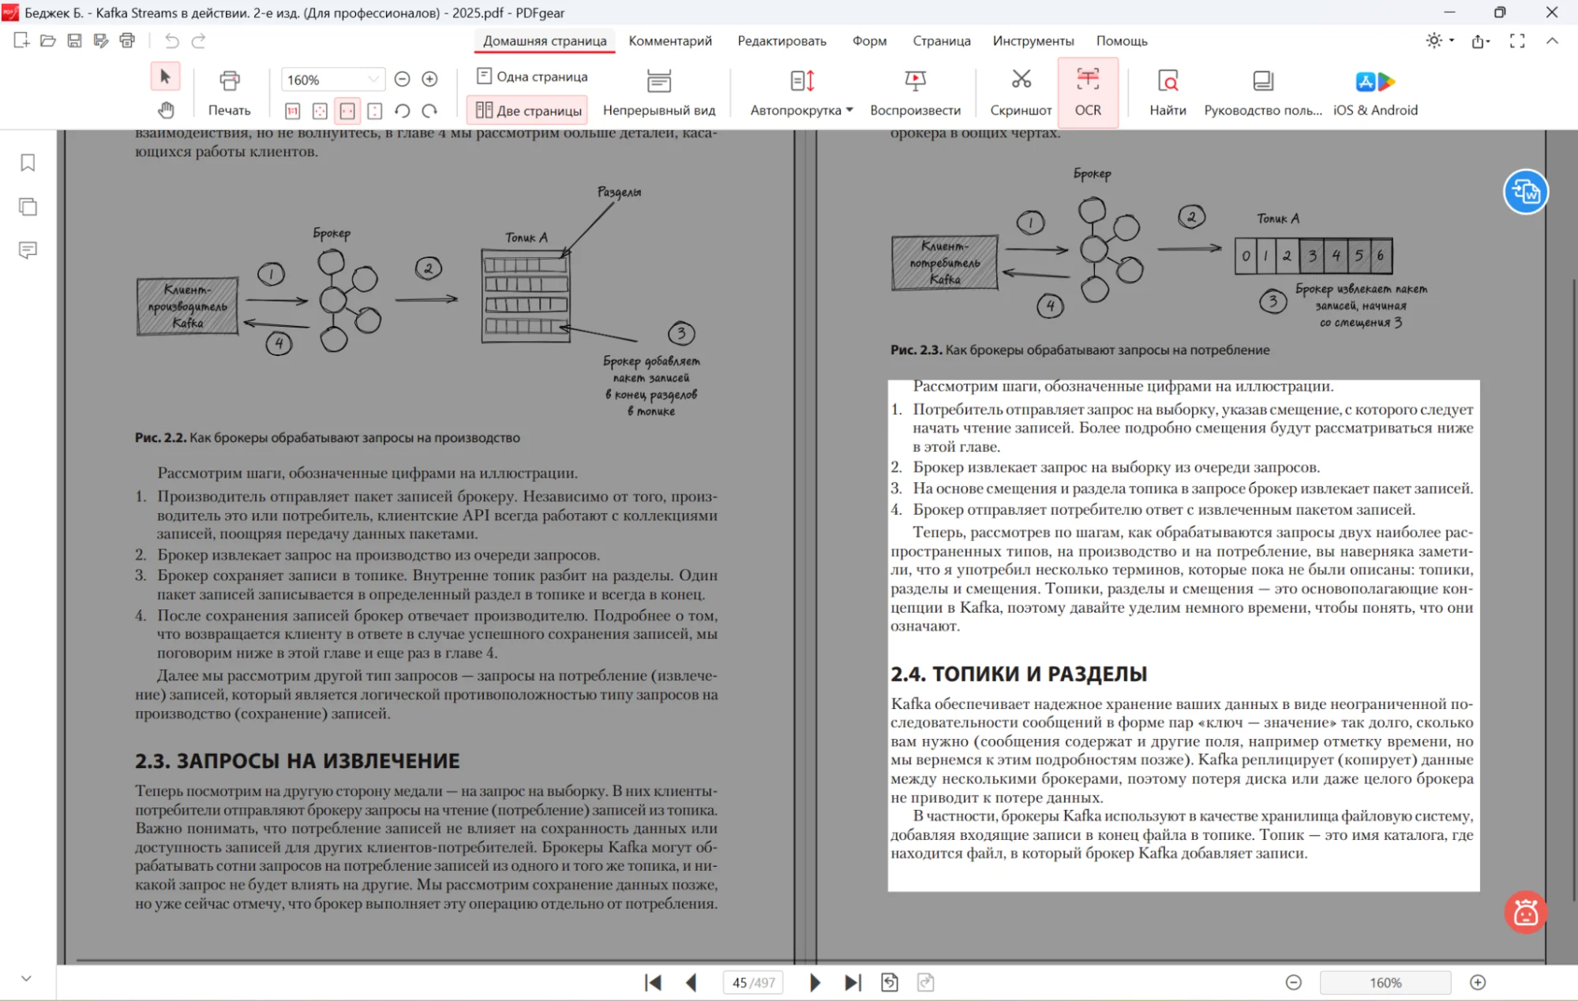Open the Найти search tool

click(x=1167, y=81)
